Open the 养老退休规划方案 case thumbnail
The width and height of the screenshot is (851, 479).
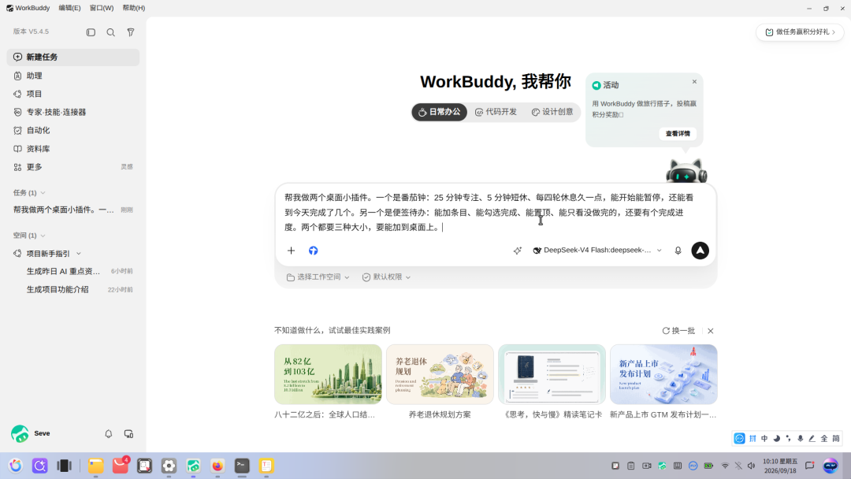440,374
